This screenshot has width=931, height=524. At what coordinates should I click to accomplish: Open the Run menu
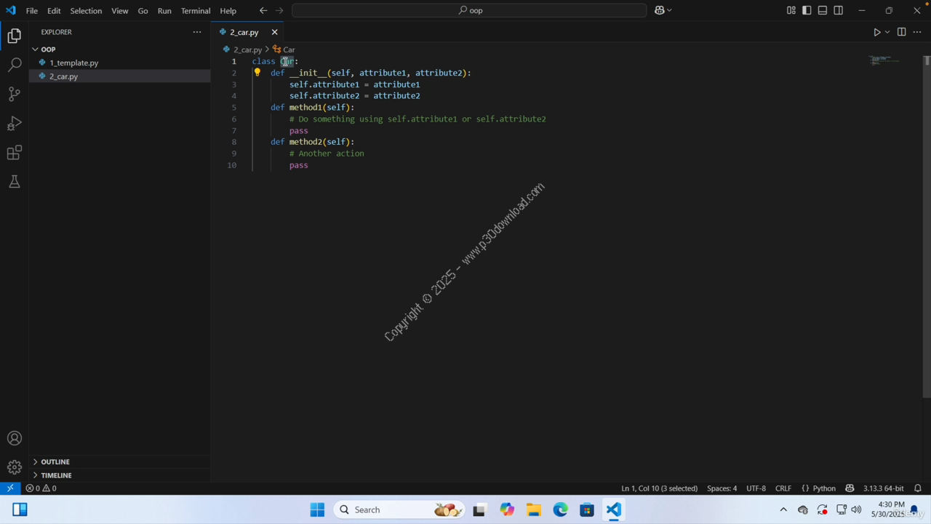pos(164,10)
